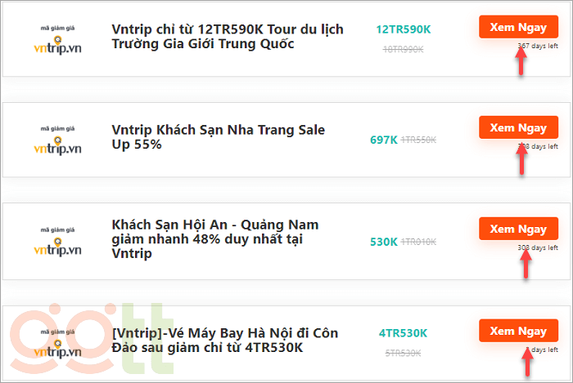The width and height of the screenshot is (573, 383).
Task: Click the 12TR590K sale price
Action: [403, 29]
